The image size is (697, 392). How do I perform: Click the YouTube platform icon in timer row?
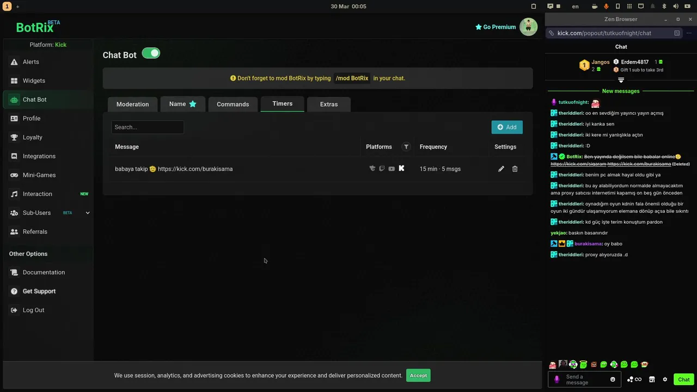point(392,169)
